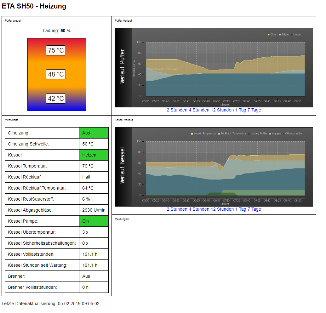Image resolution: width=326 pixels, height=313 pixels.
Task: Click the Ölheizung Ein legend entry
Action: coord(292,134)
